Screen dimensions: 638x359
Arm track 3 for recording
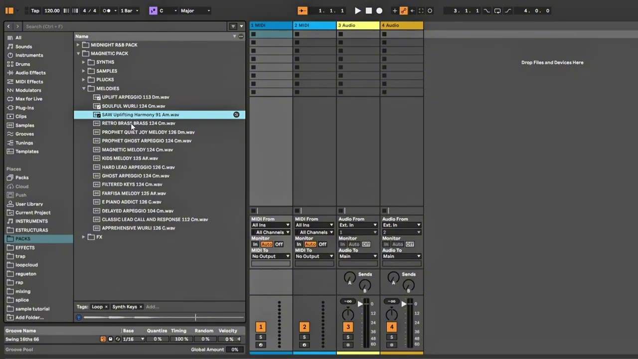[348, 345]
